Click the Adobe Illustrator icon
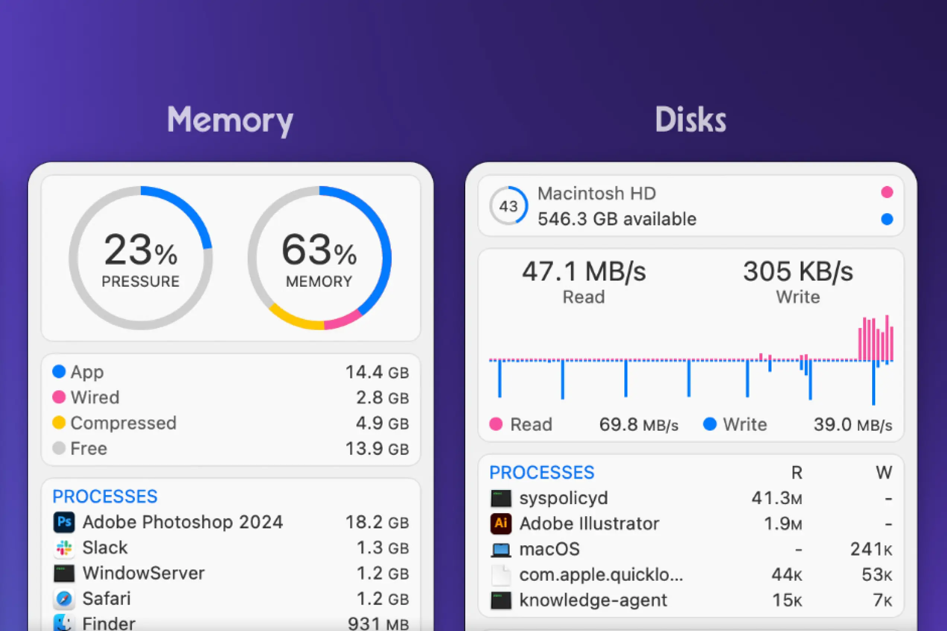 coord(501,523)
